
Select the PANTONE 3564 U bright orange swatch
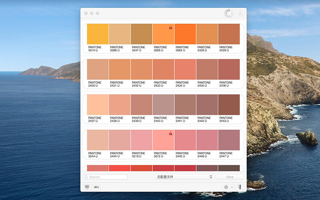tap(185, 34)
